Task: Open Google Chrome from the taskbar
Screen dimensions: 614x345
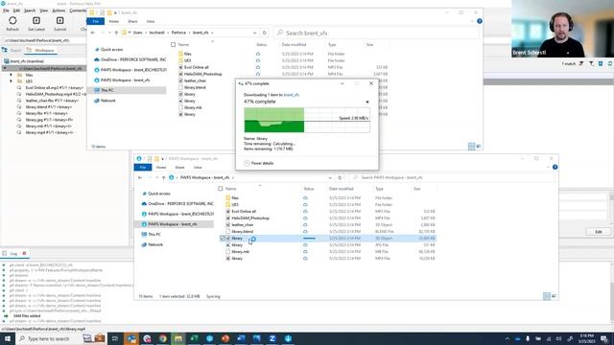Action: pyautogui.click(x=162, y=338)
